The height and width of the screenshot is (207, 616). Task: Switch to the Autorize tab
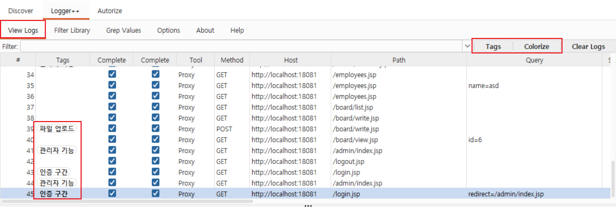pyautogui.click(x=109, y=11)
